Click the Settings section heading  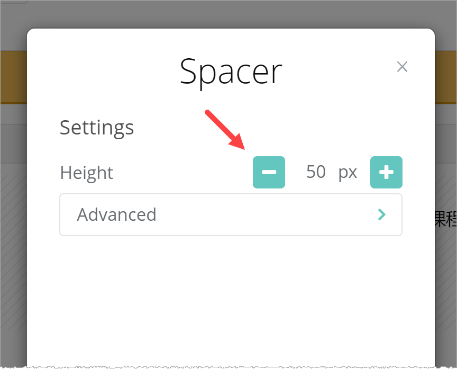pos(97,128)
